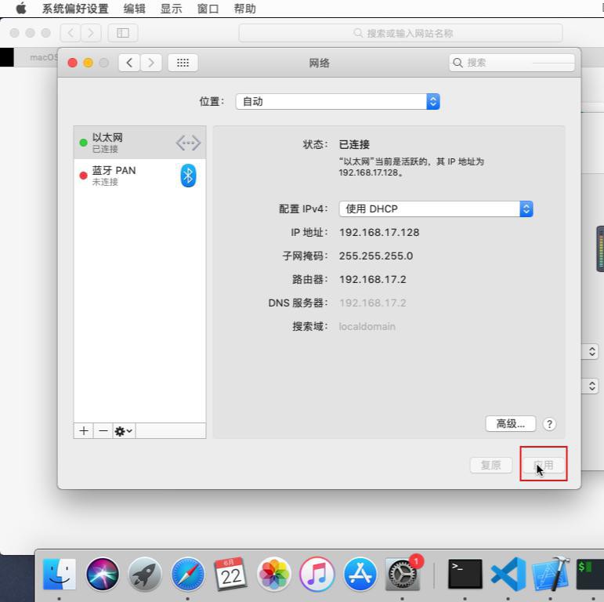Open the Apple menu
Screen dimensions: 604x602
pos(21,8)
